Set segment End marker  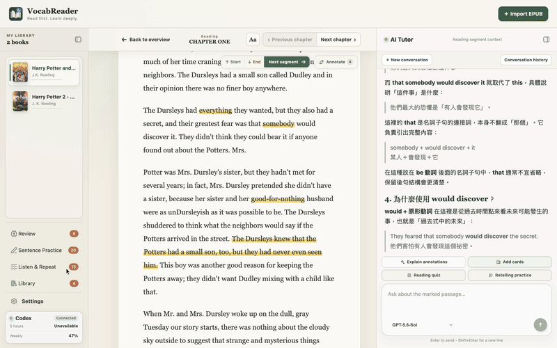point(254,62)
